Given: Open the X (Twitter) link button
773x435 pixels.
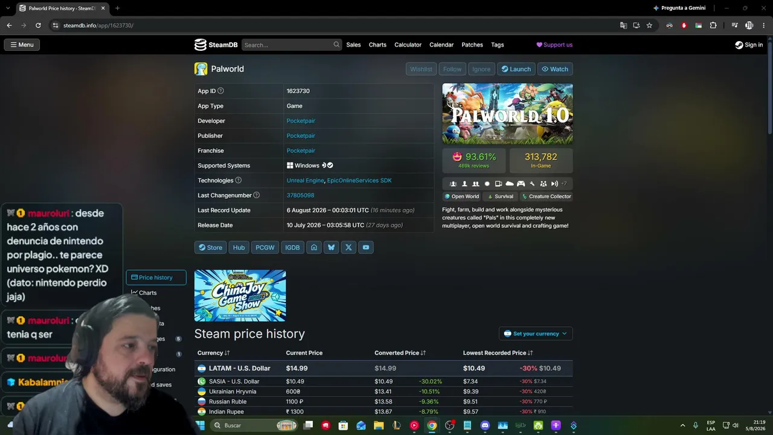Looking at the screenshot, I should coord(348,247).
